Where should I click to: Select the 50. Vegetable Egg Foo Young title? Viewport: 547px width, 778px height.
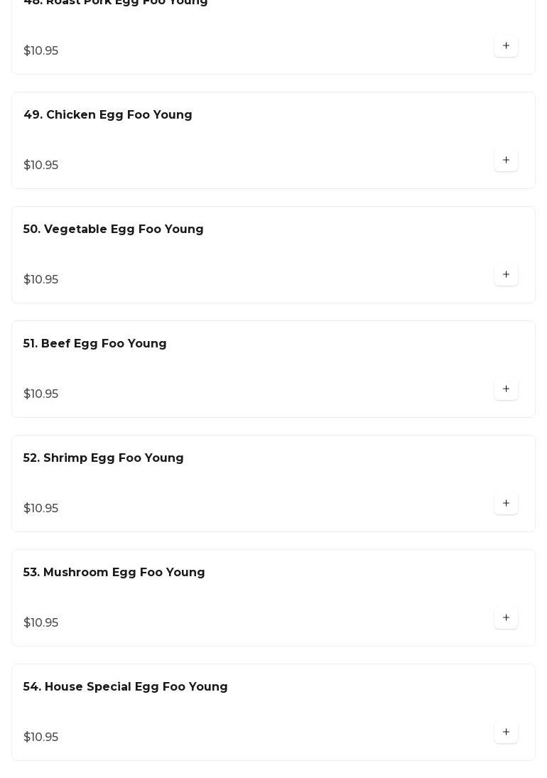114,229
